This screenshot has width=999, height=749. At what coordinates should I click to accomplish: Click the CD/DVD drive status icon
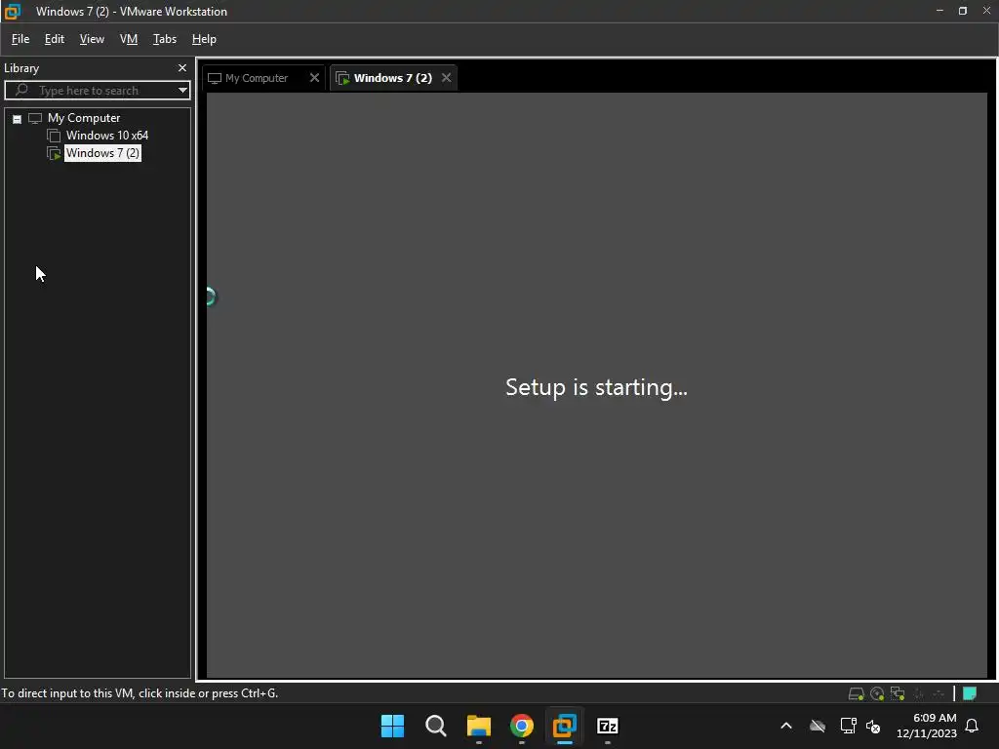tap(877, 693)
